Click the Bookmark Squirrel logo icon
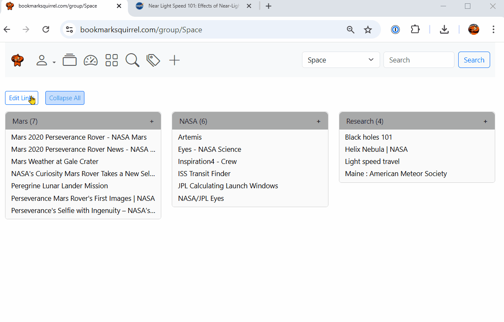 click(x=17, y=60)
